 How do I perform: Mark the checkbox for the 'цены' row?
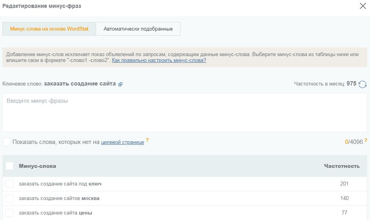(9, 213)
